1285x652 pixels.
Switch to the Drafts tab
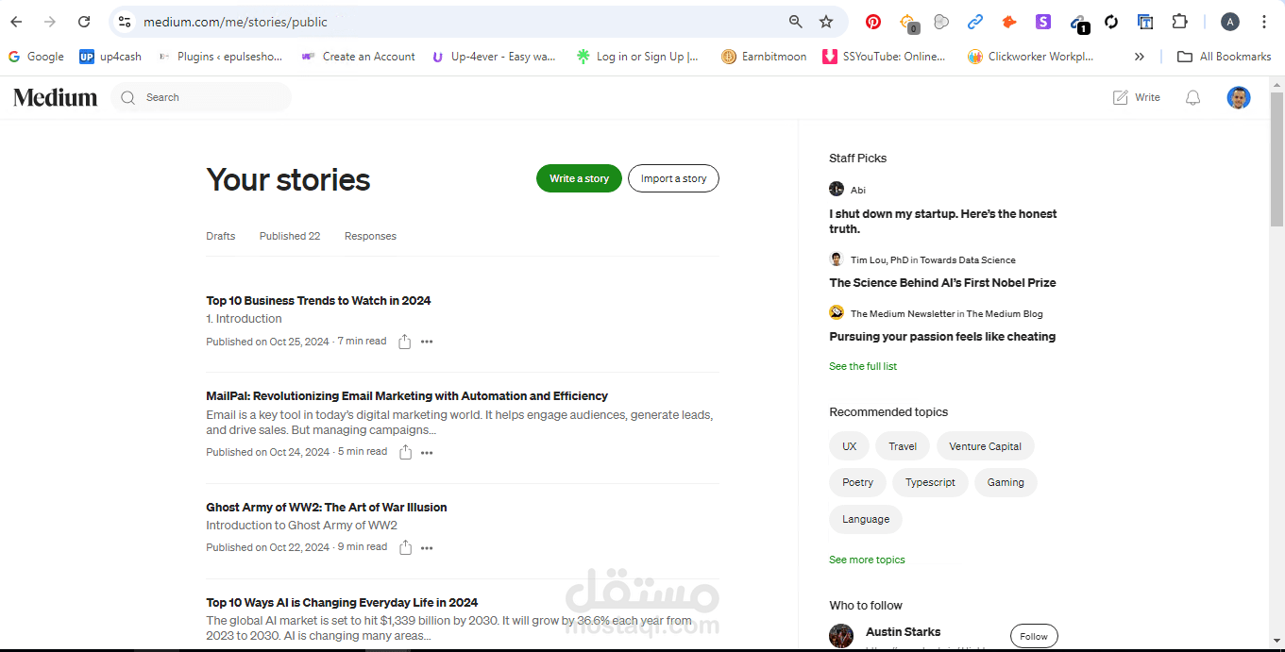tap(221, 236)
